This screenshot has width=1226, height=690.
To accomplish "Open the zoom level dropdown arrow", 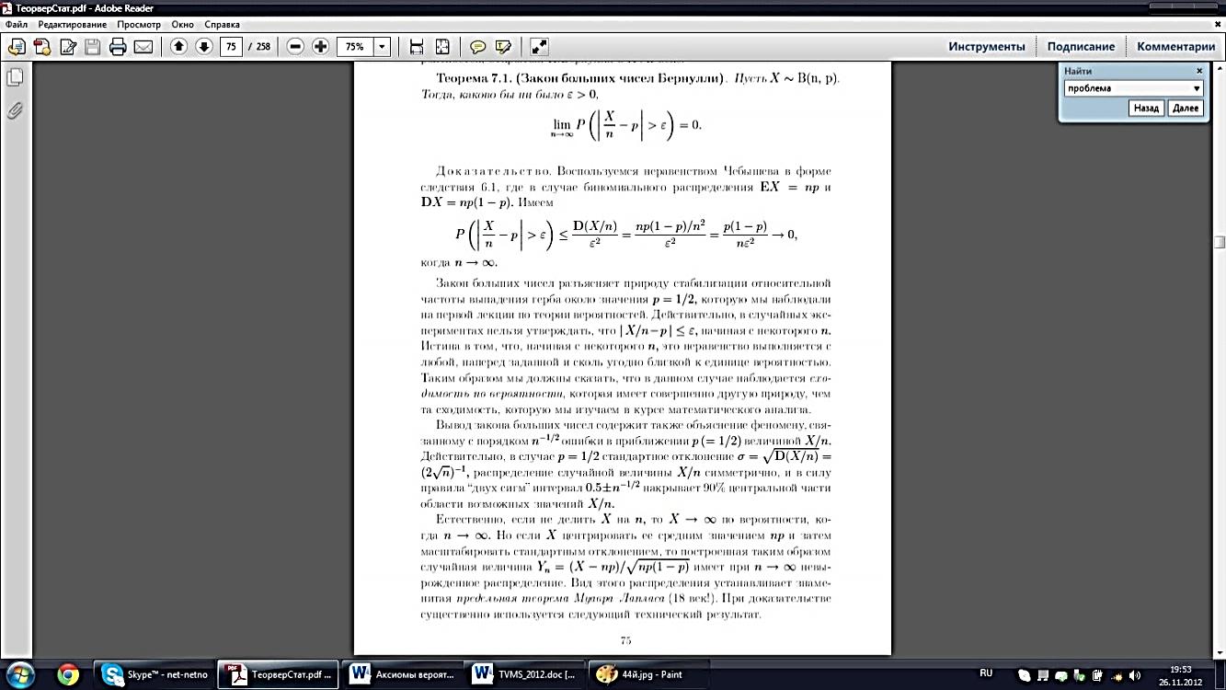I will [382, 46].
